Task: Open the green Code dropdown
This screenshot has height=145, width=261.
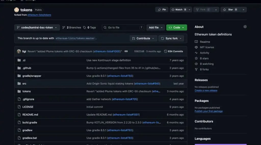Action: coord(176,27)
